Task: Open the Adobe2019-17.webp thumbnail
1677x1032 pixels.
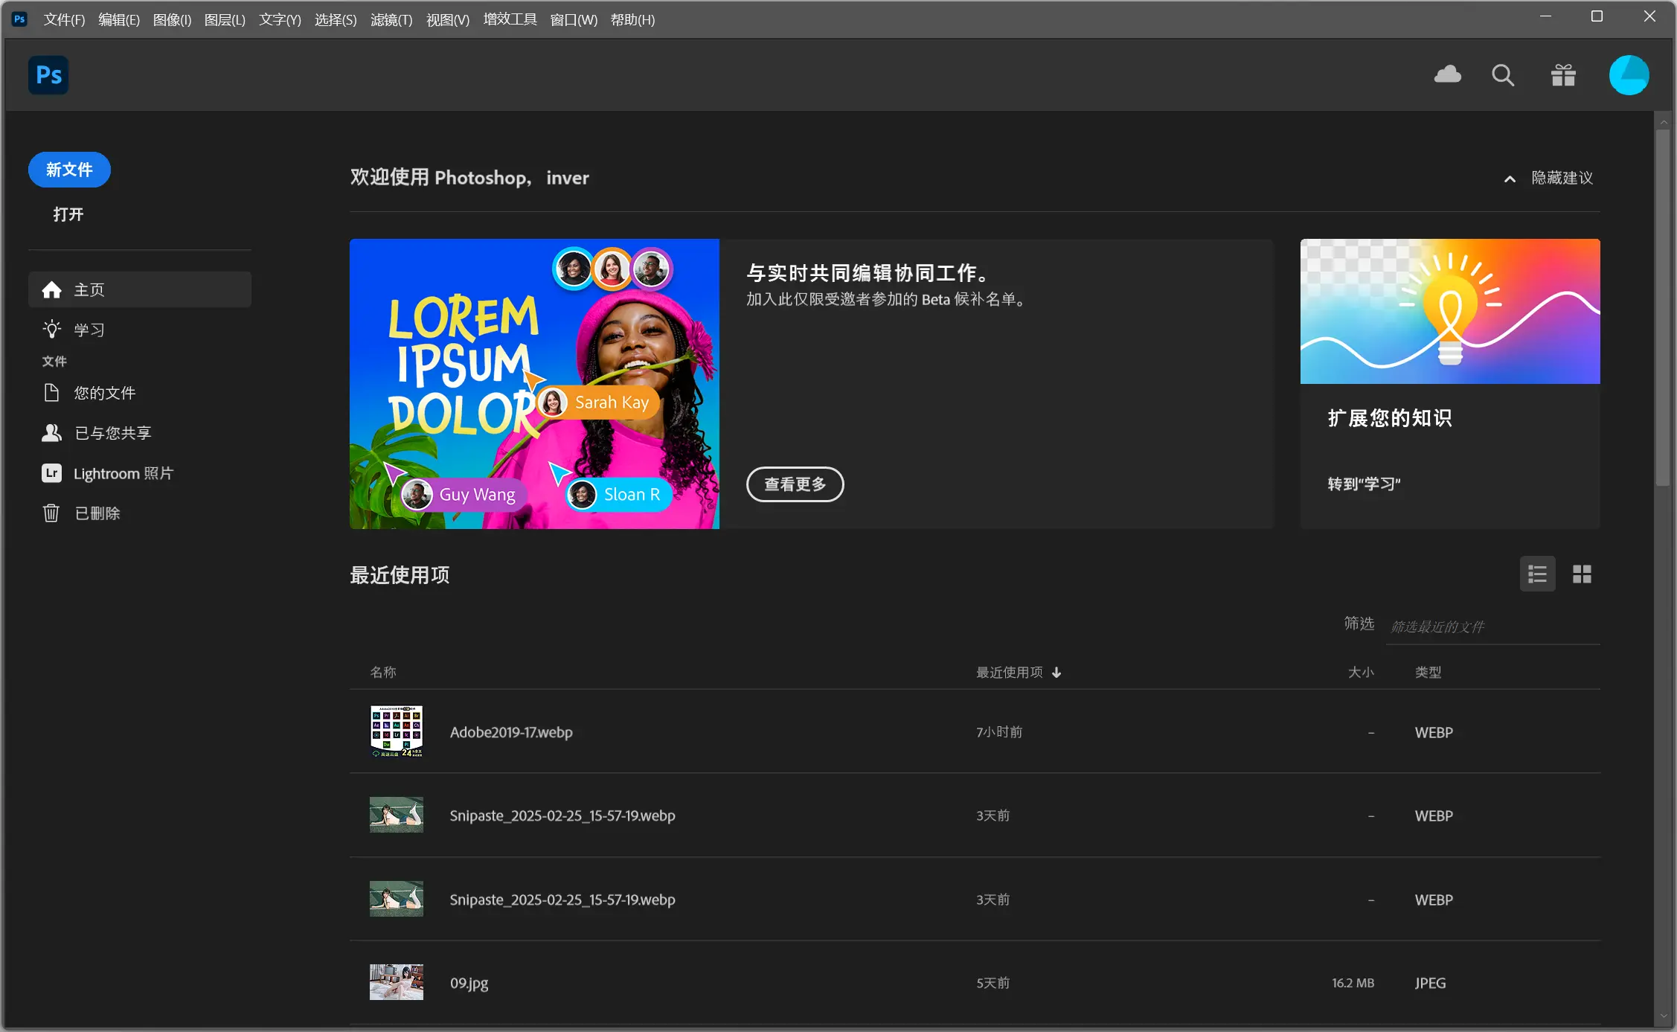Action: [397, 731]
